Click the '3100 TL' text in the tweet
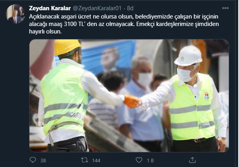 pyautogui.click(x=74, y=24)
